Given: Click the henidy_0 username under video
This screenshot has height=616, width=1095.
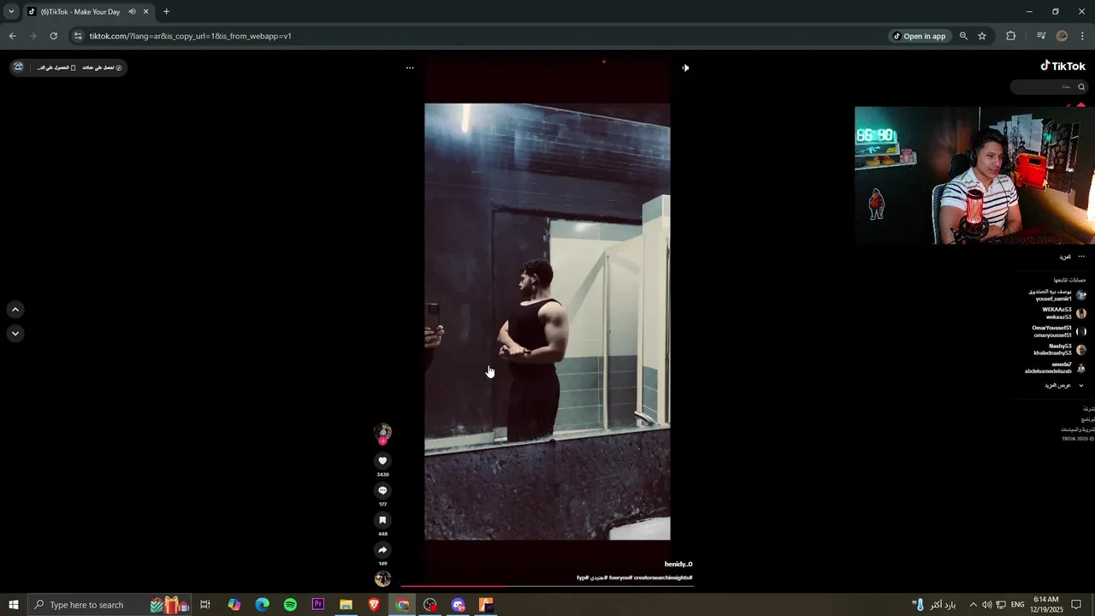Looking at the screenshot, I should pos(678,565).
